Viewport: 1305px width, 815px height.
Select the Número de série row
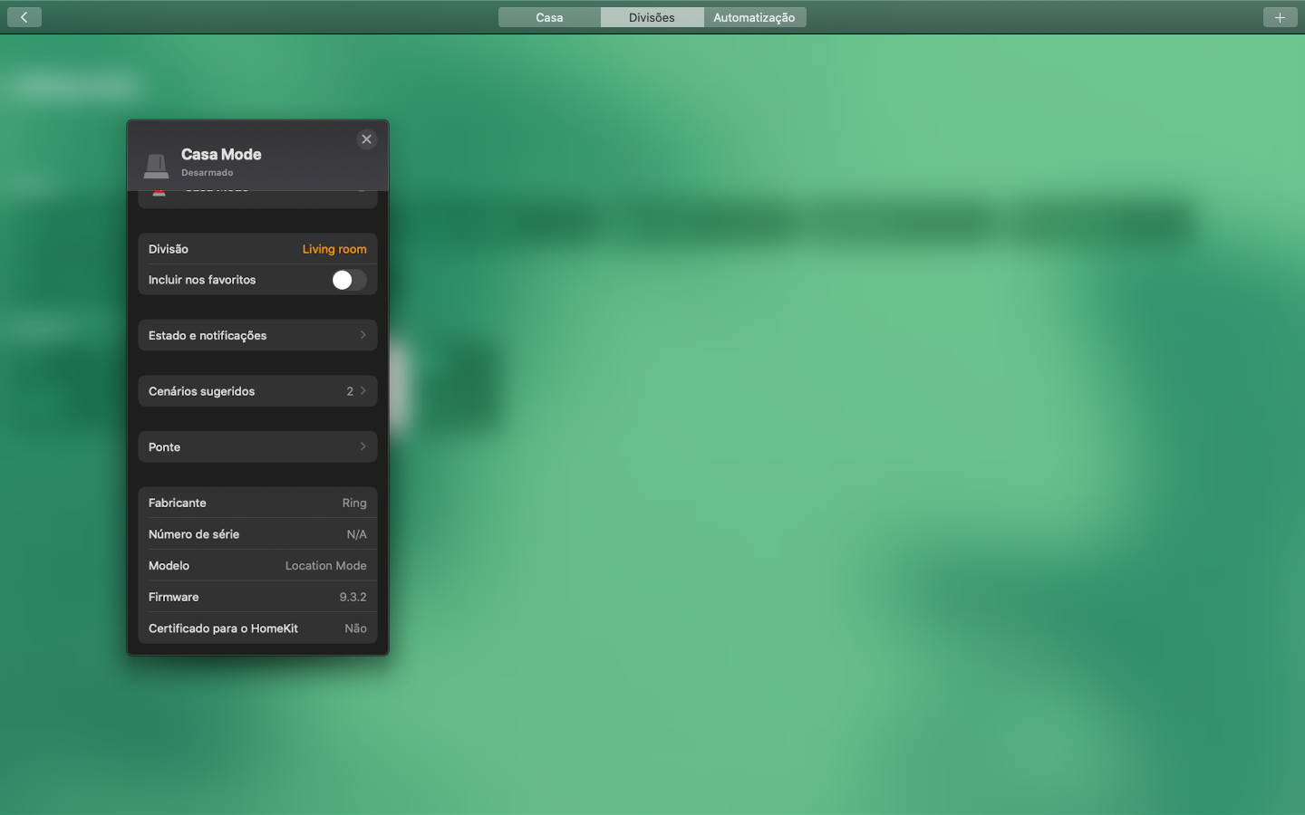point(257,534)
